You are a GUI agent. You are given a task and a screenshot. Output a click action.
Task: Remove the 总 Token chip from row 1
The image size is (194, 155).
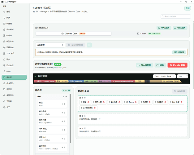(x=136, y=102)
